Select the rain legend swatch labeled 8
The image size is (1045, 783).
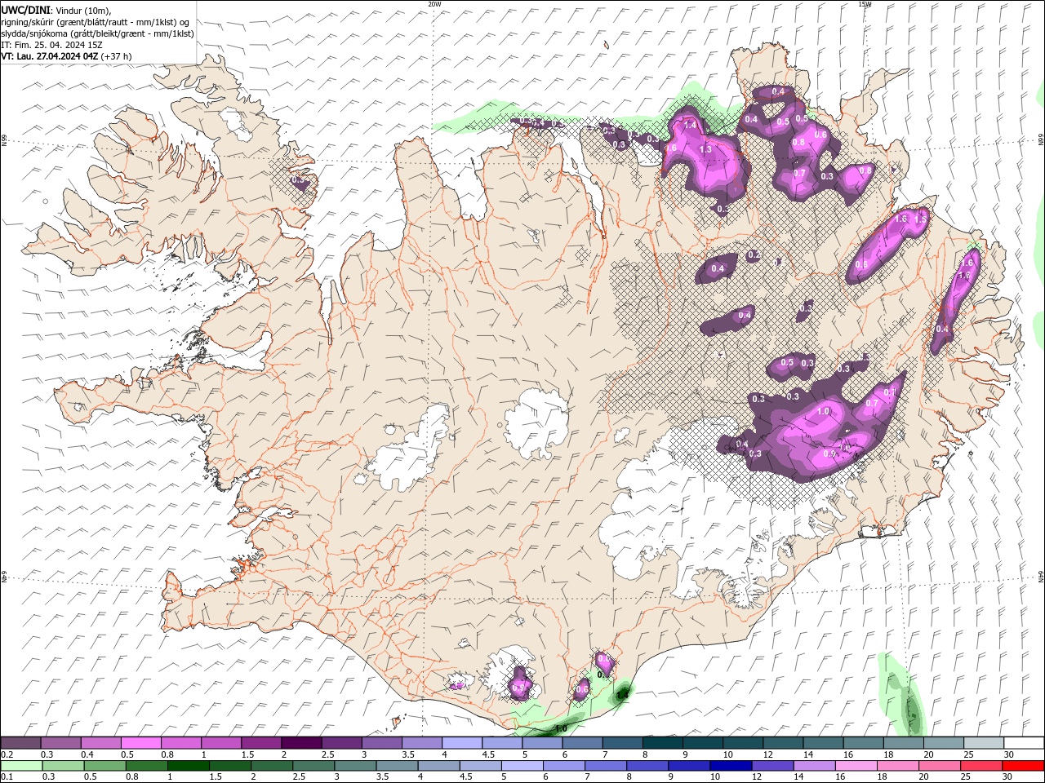point(647,766)
